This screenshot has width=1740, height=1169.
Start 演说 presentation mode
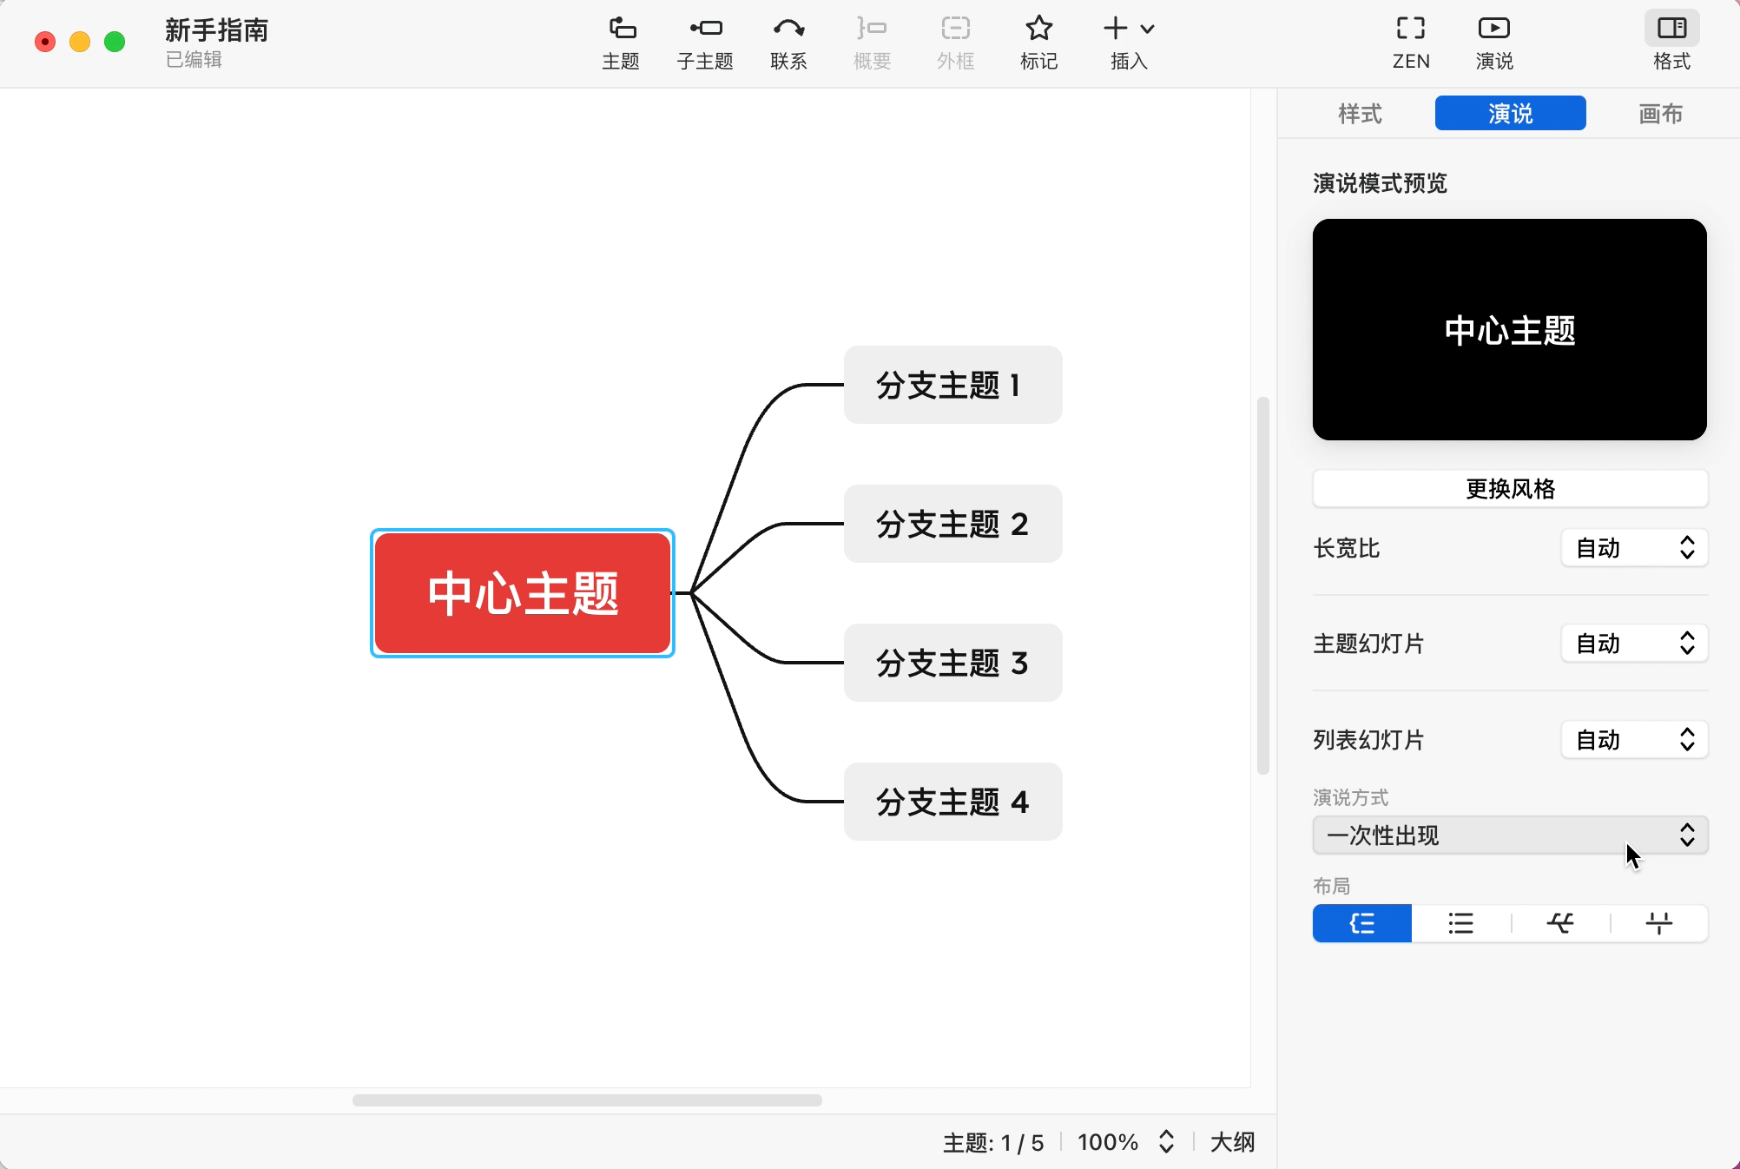tap(1493, 41)
